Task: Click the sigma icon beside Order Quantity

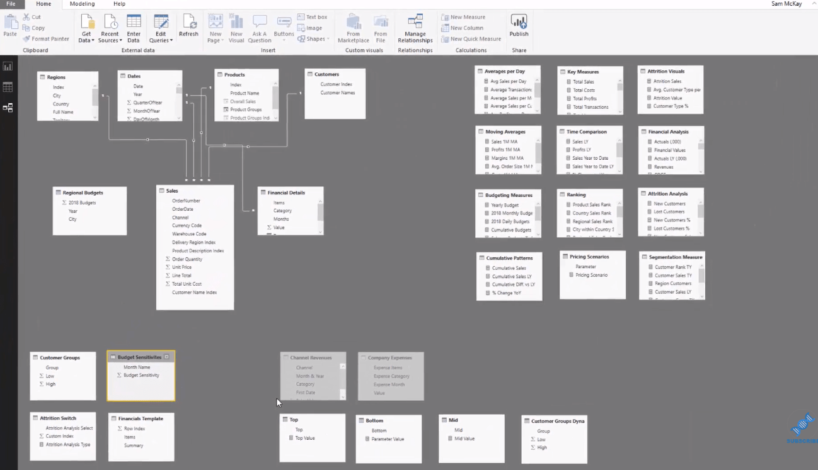Action: pos(168,259)
